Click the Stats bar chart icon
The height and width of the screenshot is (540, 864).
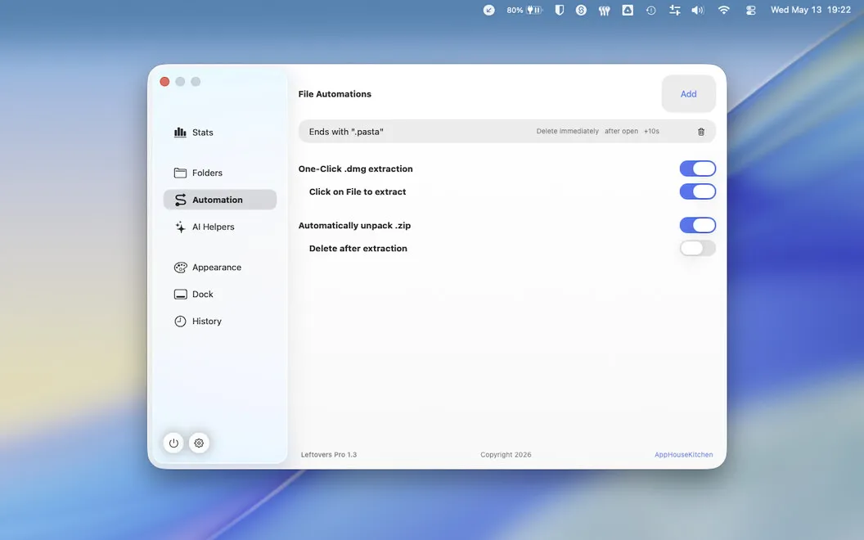coord(180,133)
